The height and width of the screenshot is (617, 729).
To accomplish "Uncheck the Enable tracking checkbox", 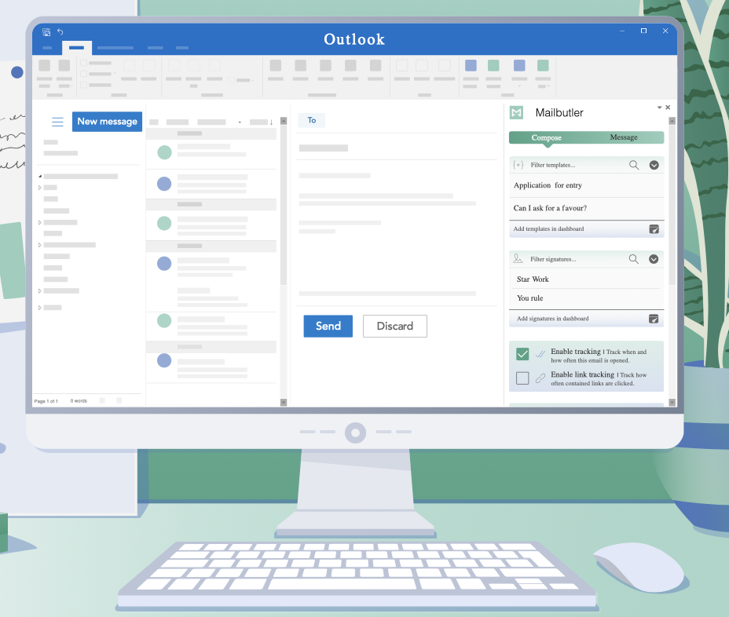I will [522, 354].
